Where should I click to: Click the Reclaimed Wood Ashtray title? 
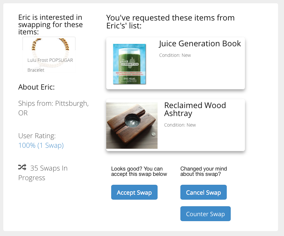(x=195, y=109)
